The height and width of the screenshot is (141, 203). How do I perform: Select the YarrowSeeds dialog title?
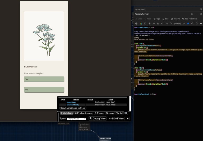pyautogui.click(x=140, y=9)
